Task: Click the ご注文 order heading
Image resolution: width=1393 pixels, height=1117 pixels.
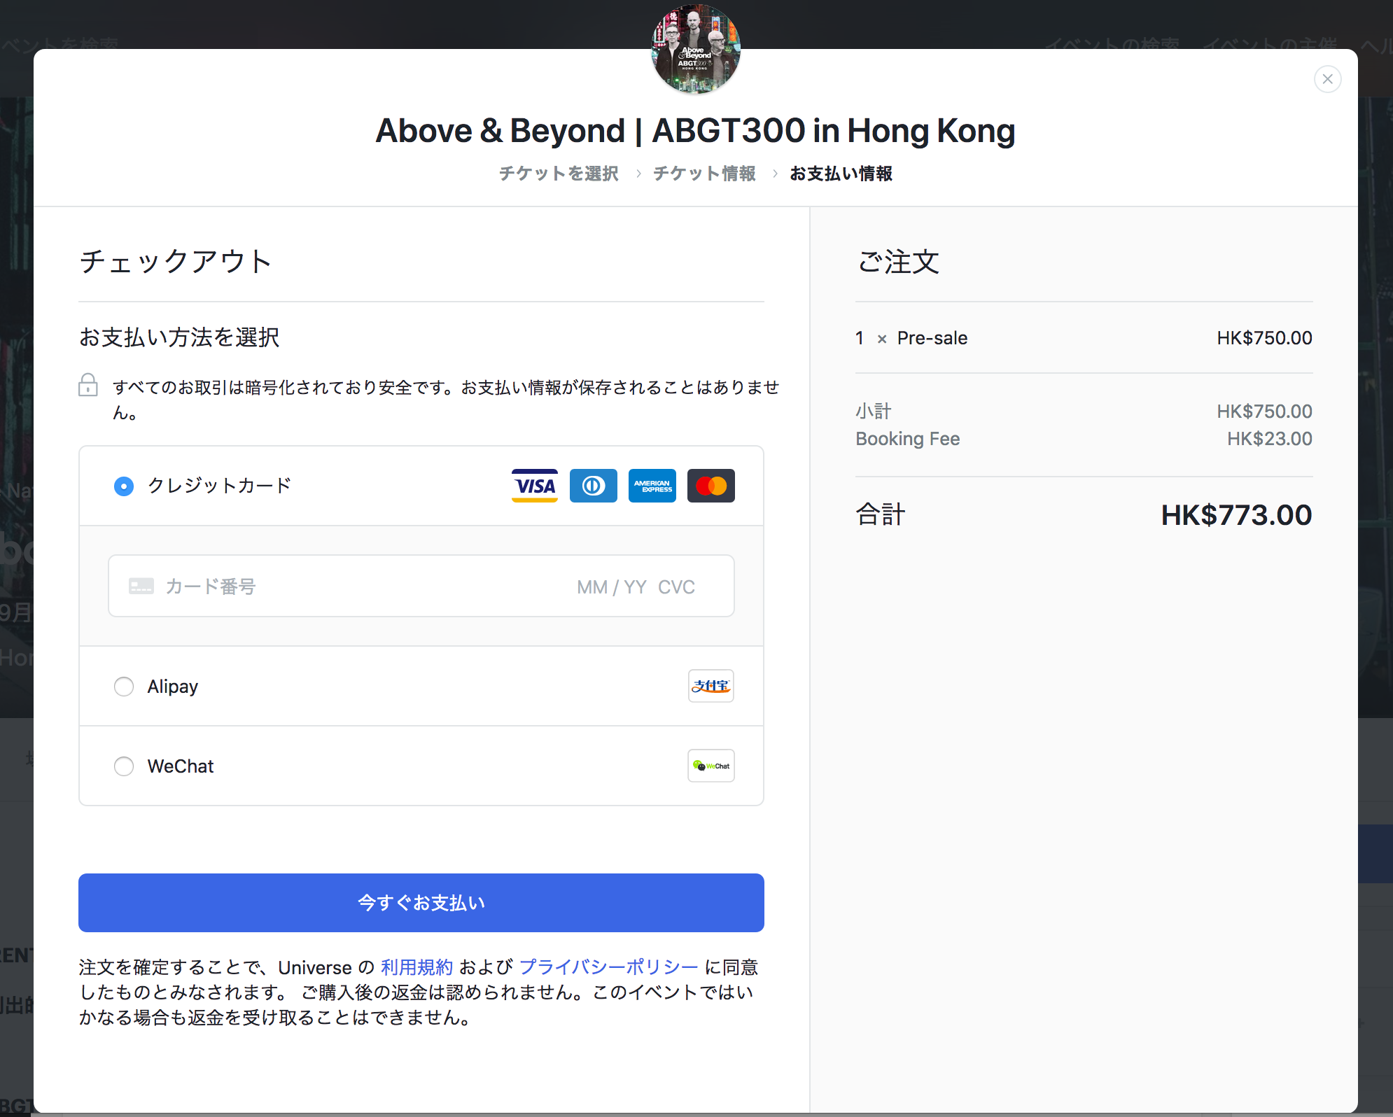Action: (899, 262)
